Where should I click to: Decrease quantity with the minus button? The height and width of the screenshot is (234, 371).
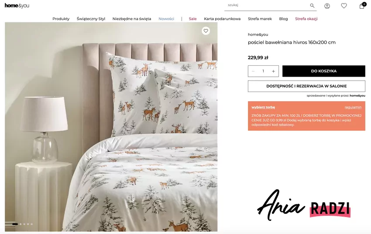coord(253,71)
